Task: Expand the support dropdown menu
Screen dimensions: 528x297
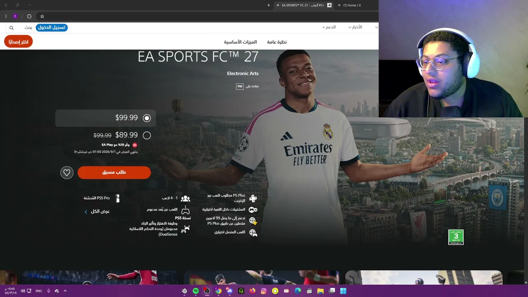Action: [329, 27]
